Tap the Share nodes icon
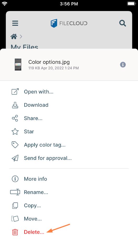Image resolution: width=138 pixels, height=246 pixels. 15,118
